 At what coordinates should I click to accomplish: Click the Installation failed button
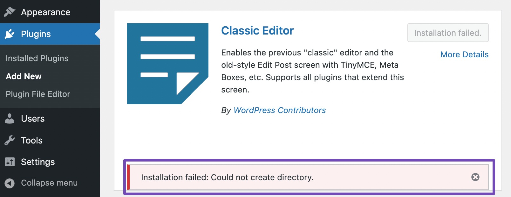[x=448, y=33]
